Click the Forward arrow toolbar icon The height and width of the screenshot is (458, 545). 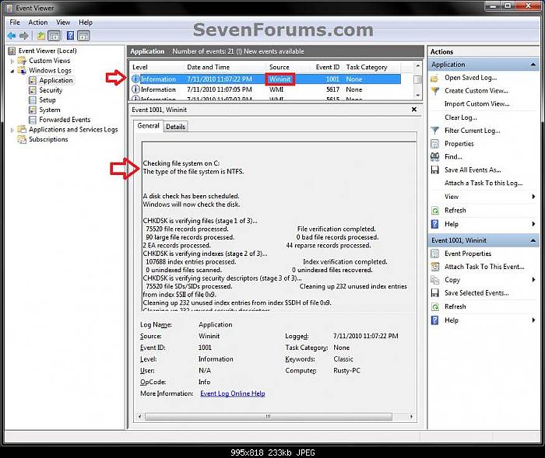pos(24,35)
